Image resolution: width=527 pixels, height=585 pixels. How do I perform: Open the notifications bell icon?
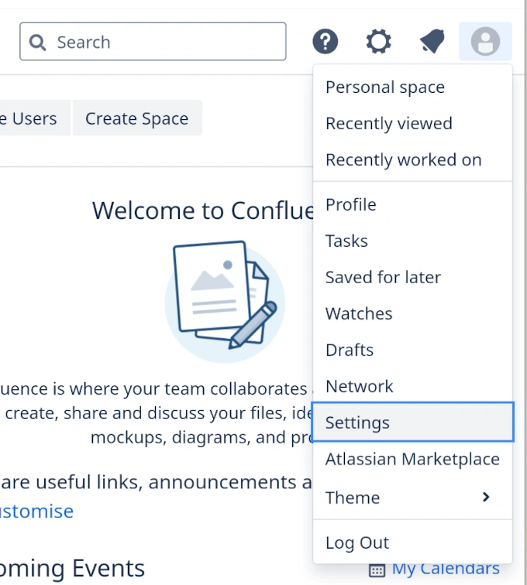tap(432, 42)
